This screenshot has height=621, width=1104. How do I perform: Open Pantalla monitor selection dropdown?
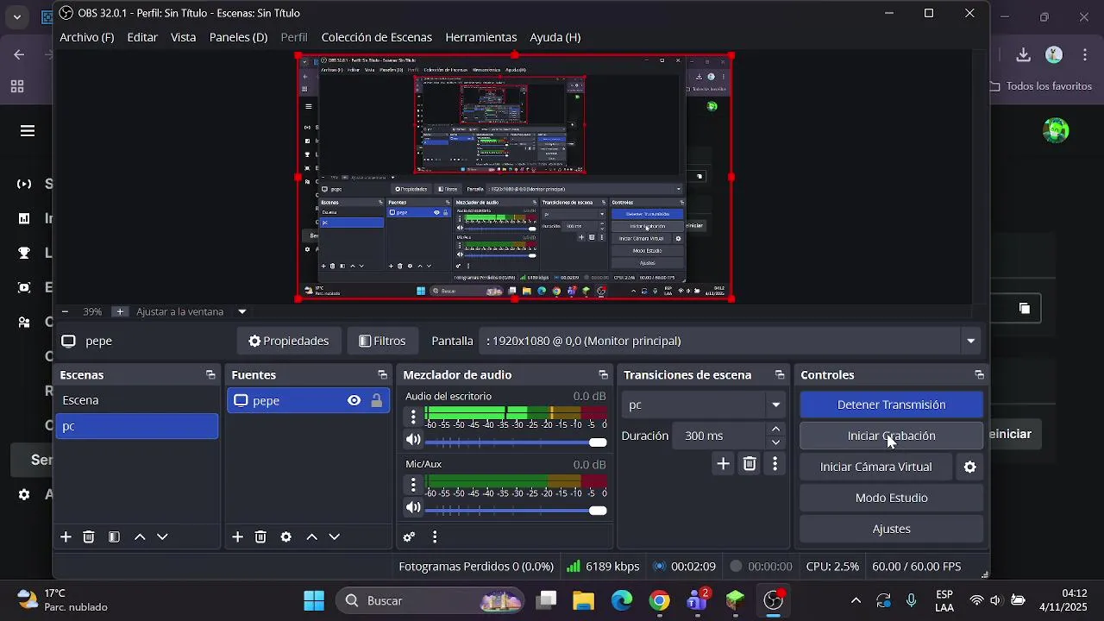click(731, 341)
